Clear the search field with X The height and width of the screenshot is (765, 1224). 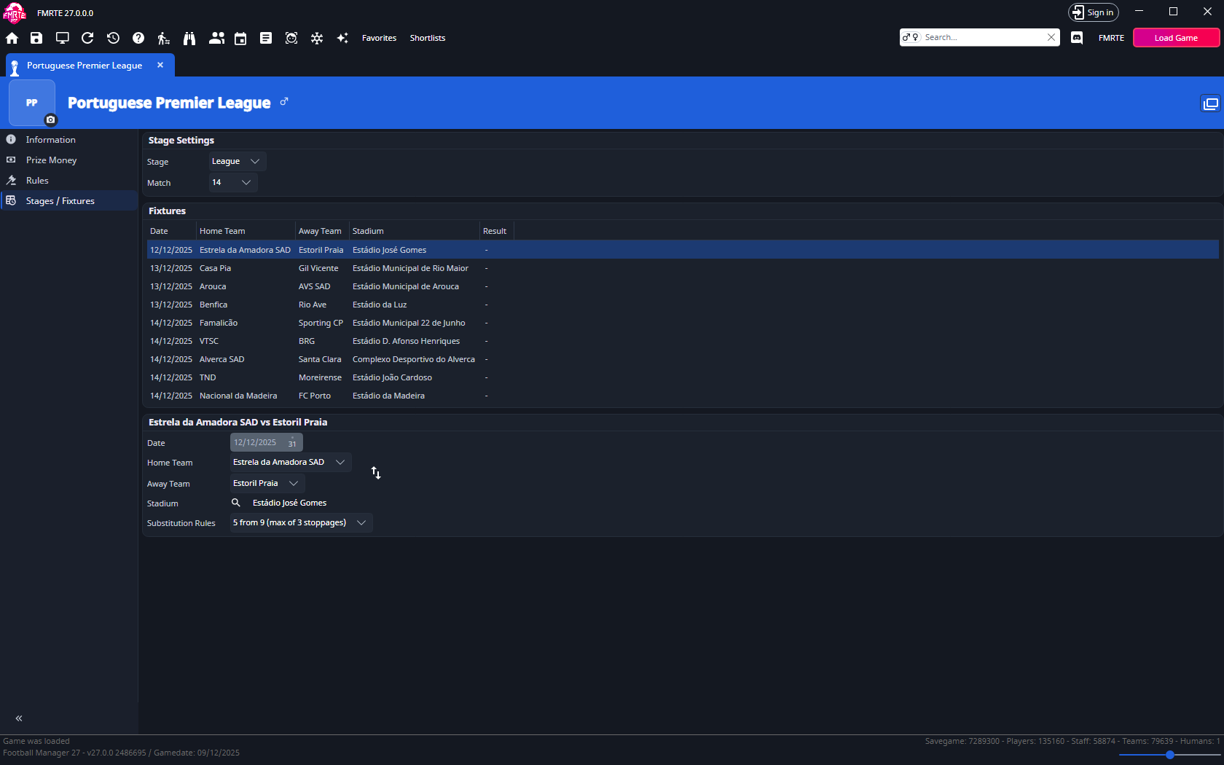[1051, 37]
